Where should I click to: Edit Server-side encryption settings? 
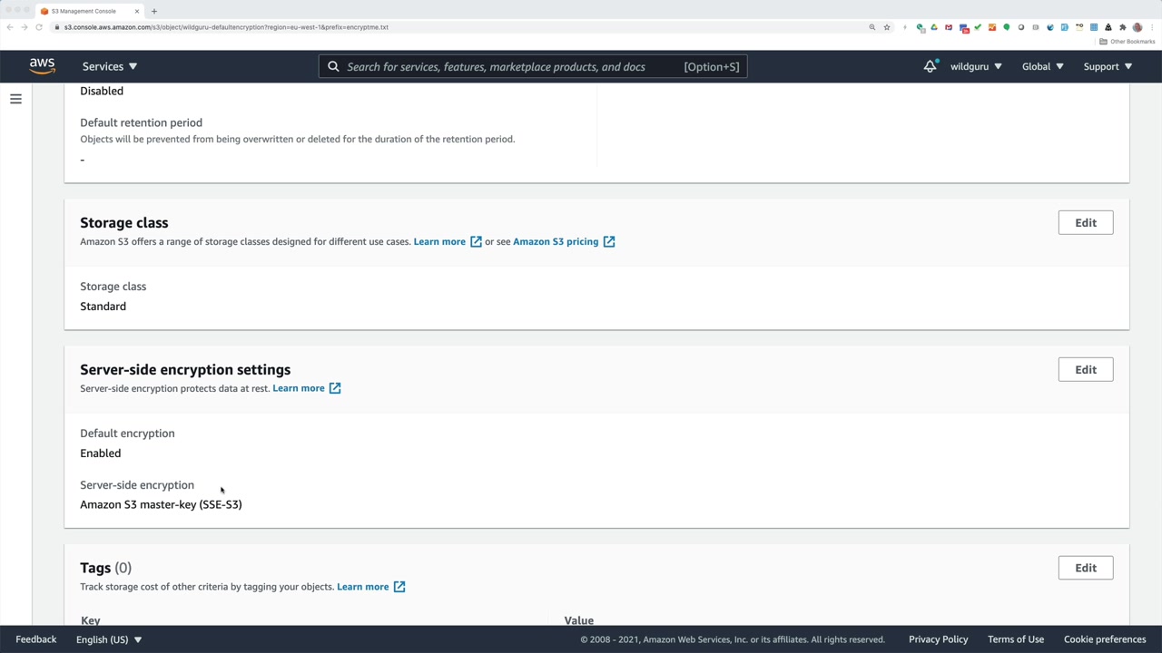point(1086,369)
